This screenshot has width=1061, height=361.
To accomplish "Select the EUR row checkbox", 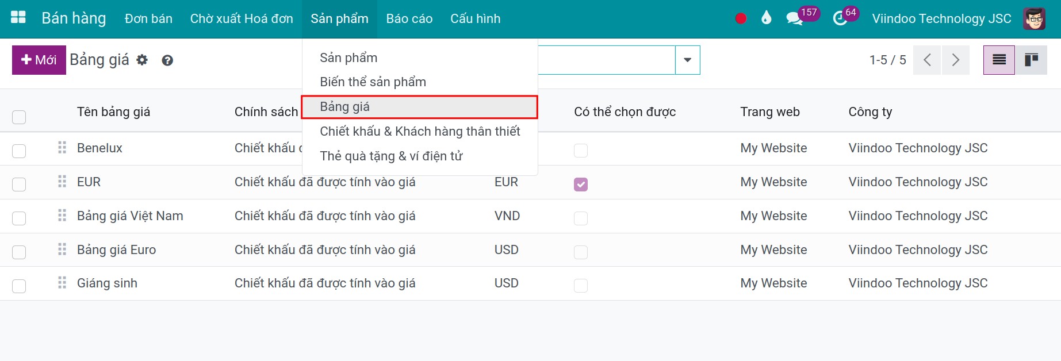I will [19, 185].
